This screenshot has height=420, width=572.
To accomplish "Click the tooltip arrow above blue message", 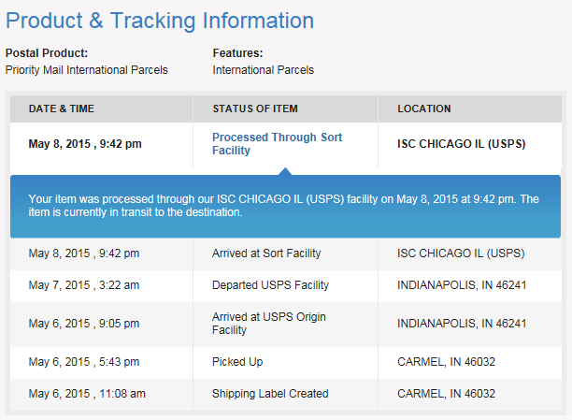I will click(x=285, y=171).
